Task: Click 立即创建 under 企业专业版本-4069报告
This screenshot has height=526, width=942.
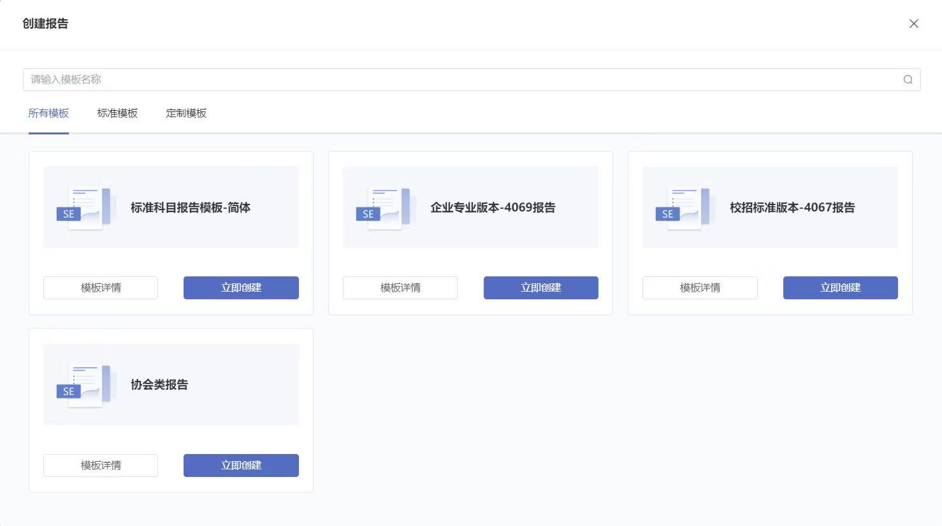Action: (540, 288)
